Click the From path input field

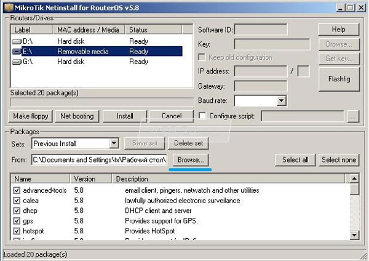click(x=99, y=160)
